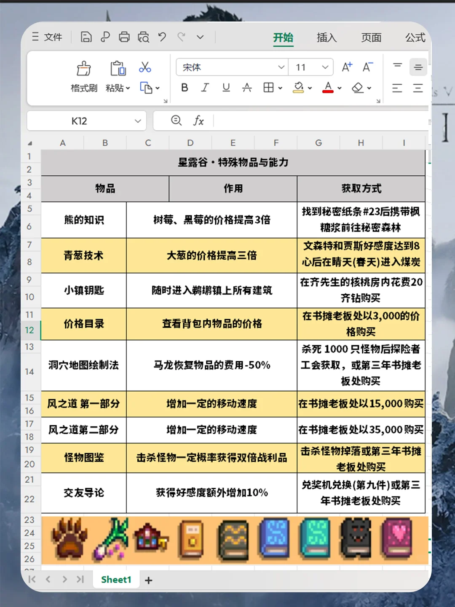
Task: Go to first sheet arrow
Action: coord(32,580)
